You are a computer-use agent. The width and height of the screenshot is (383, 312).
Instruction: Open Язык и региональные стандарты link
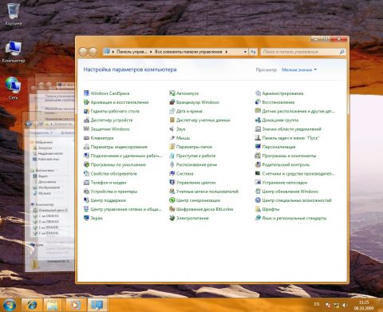coord(294,219)
